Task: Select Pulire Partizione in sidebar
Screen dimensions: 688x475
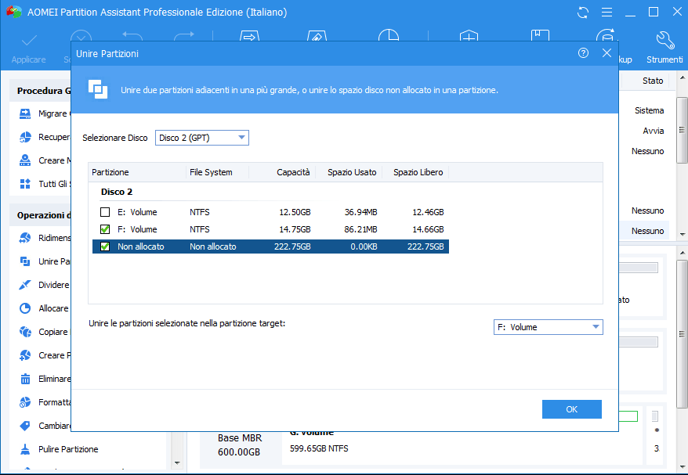Action: (x=68, y=449)
